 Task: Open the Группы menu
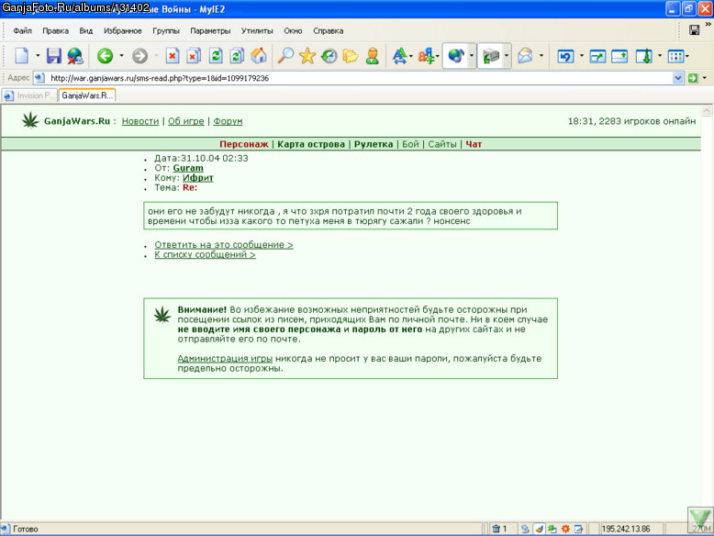coord(166,30)
